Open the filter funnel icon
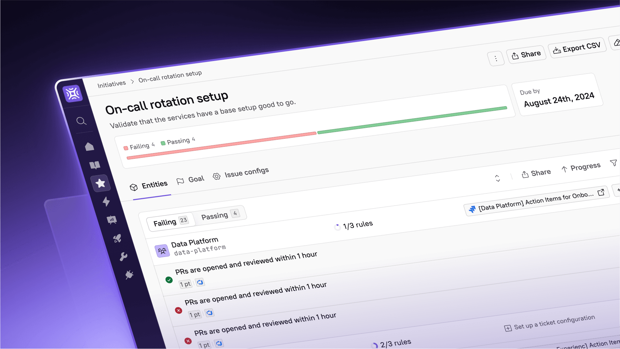This screenshot has height=349, width=620. click(613, 163)
